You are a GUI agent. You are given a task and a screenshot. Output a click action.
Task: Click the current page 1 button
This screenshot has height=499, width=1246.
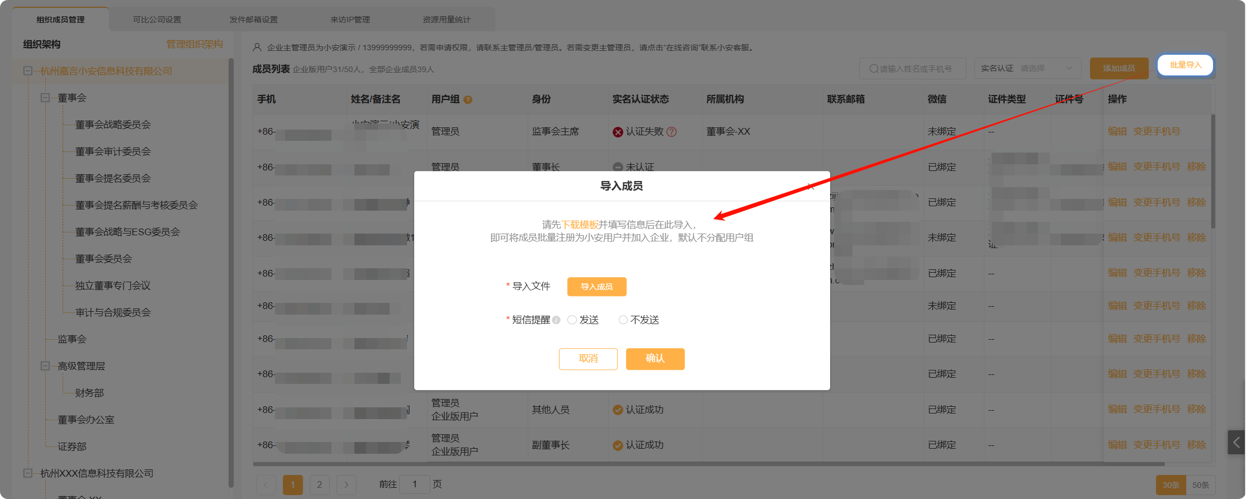tap(292, 484)
